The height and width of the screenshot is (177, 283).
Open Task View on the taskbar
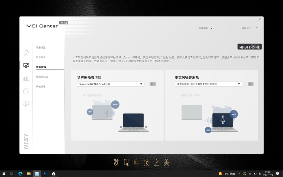(12, 174)
